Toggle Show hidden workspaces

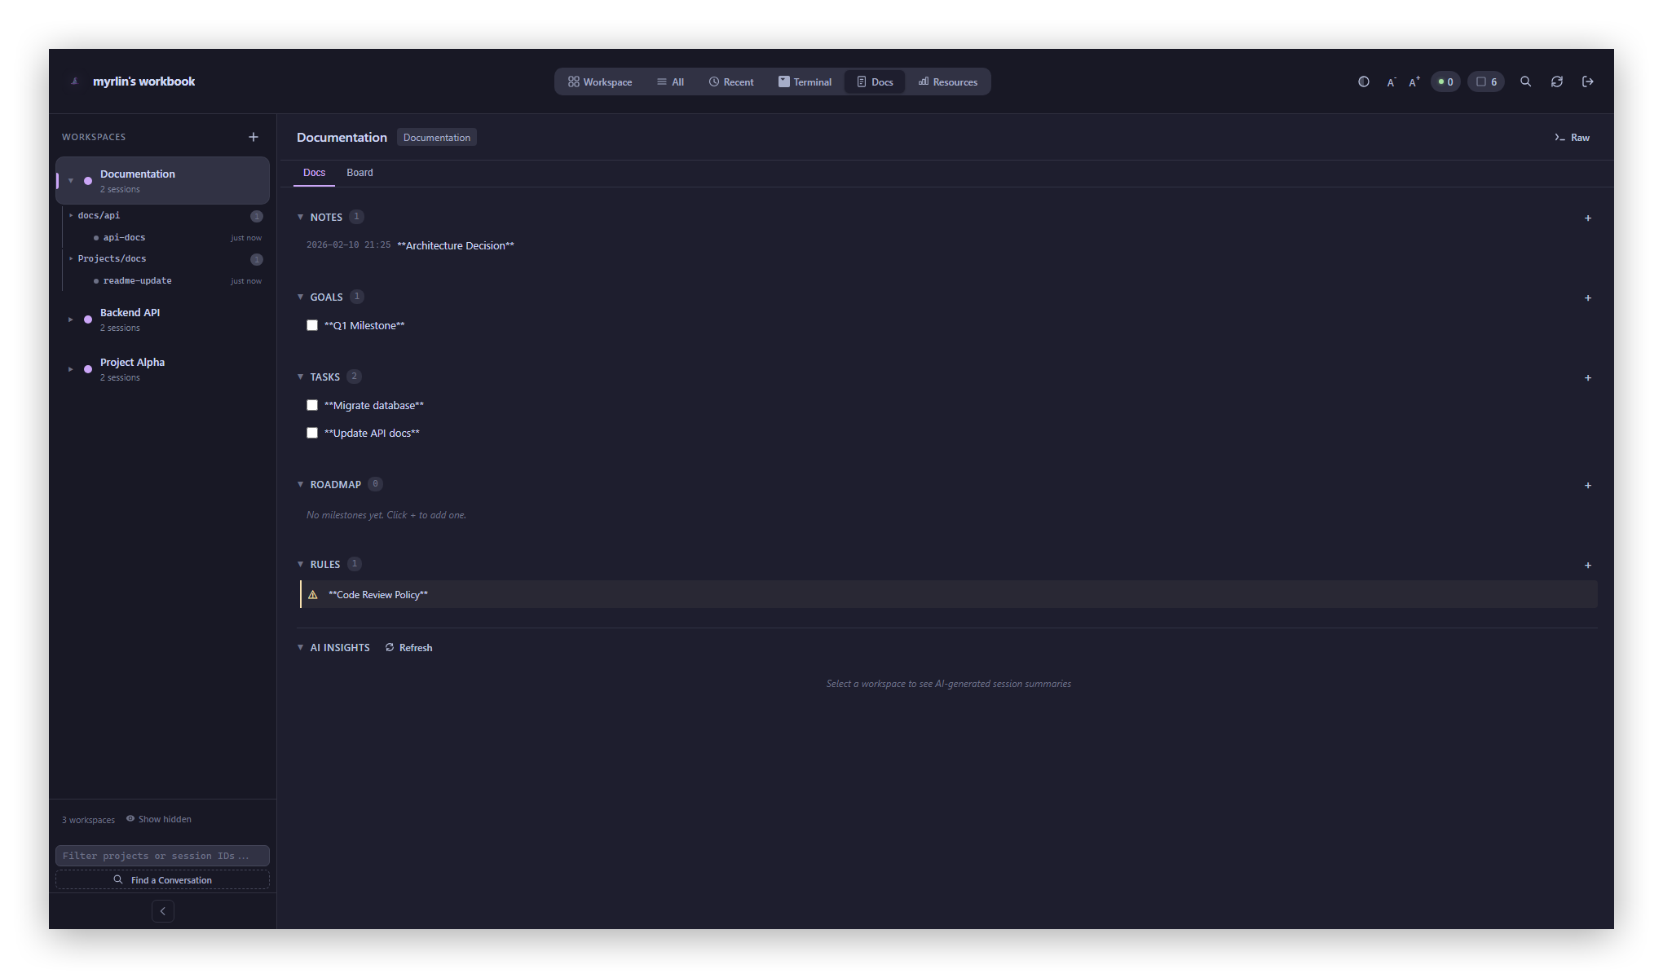pos(159,819)
